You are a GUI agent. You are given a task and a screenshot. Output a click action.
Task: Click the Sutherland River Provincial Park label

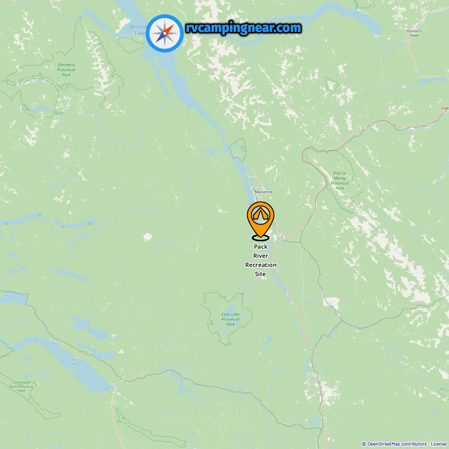(21, 387)
